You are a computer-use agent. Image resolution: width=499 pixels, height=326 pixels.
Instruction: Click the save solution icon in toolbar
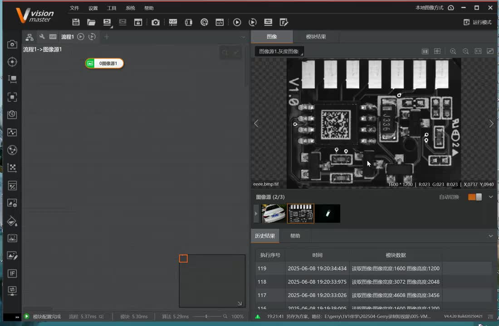[76, 22]
